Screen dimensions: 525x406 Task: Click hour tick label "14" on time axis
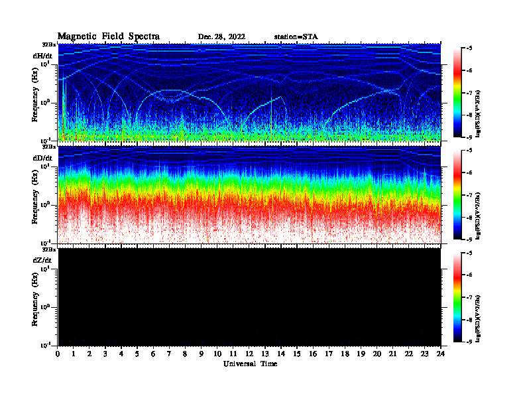click(281, 354)
